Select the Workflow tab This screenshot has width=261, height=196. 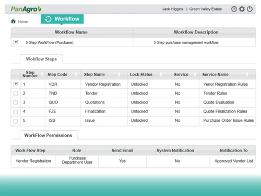click(62, 19)
